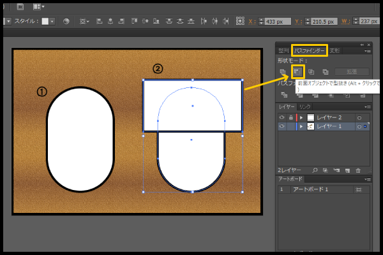Expand レイヤー 1 disclosure triangle
Image resolution: width=383 pixels, height=255 pixels.
301,127
